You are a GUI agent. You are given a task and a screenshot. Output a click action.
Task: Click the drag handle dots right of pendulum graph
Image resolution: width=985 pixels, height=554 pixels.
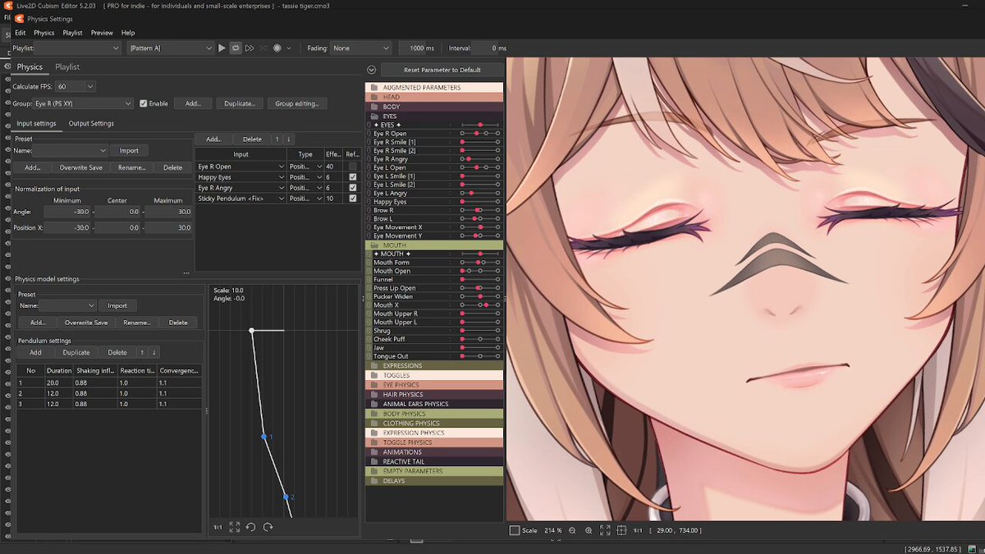tap(363, 299)
